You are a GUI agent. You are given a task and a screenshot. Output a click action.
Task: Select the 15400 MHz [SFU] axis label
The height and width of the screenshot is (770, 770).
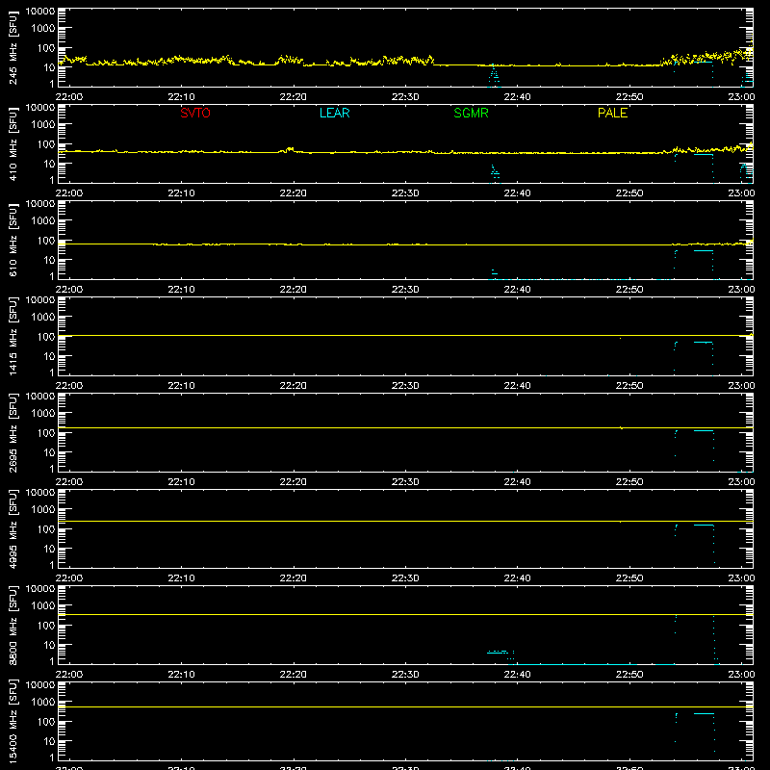pyautogui.click(x=13, y=721)
